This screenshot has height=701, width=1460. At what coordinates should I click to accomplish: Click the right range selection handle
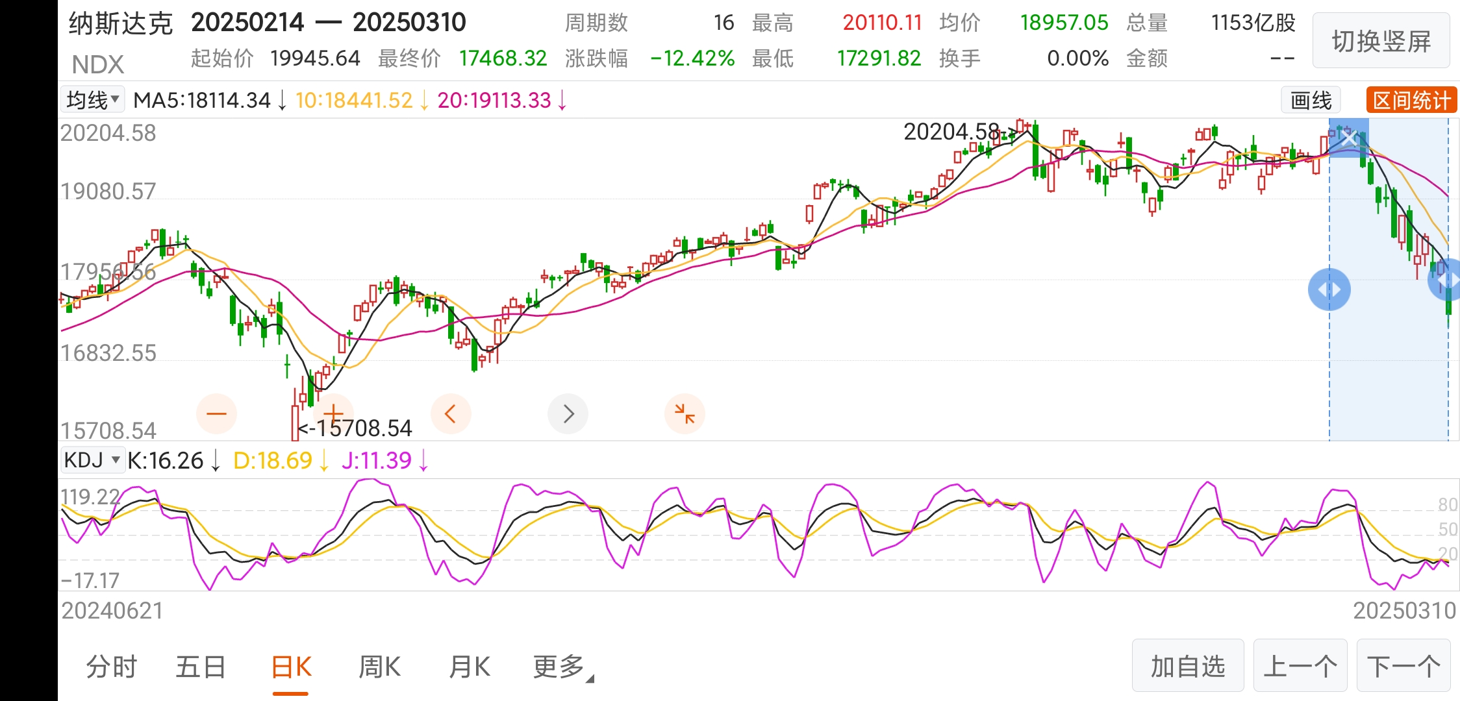point(1447,280)
